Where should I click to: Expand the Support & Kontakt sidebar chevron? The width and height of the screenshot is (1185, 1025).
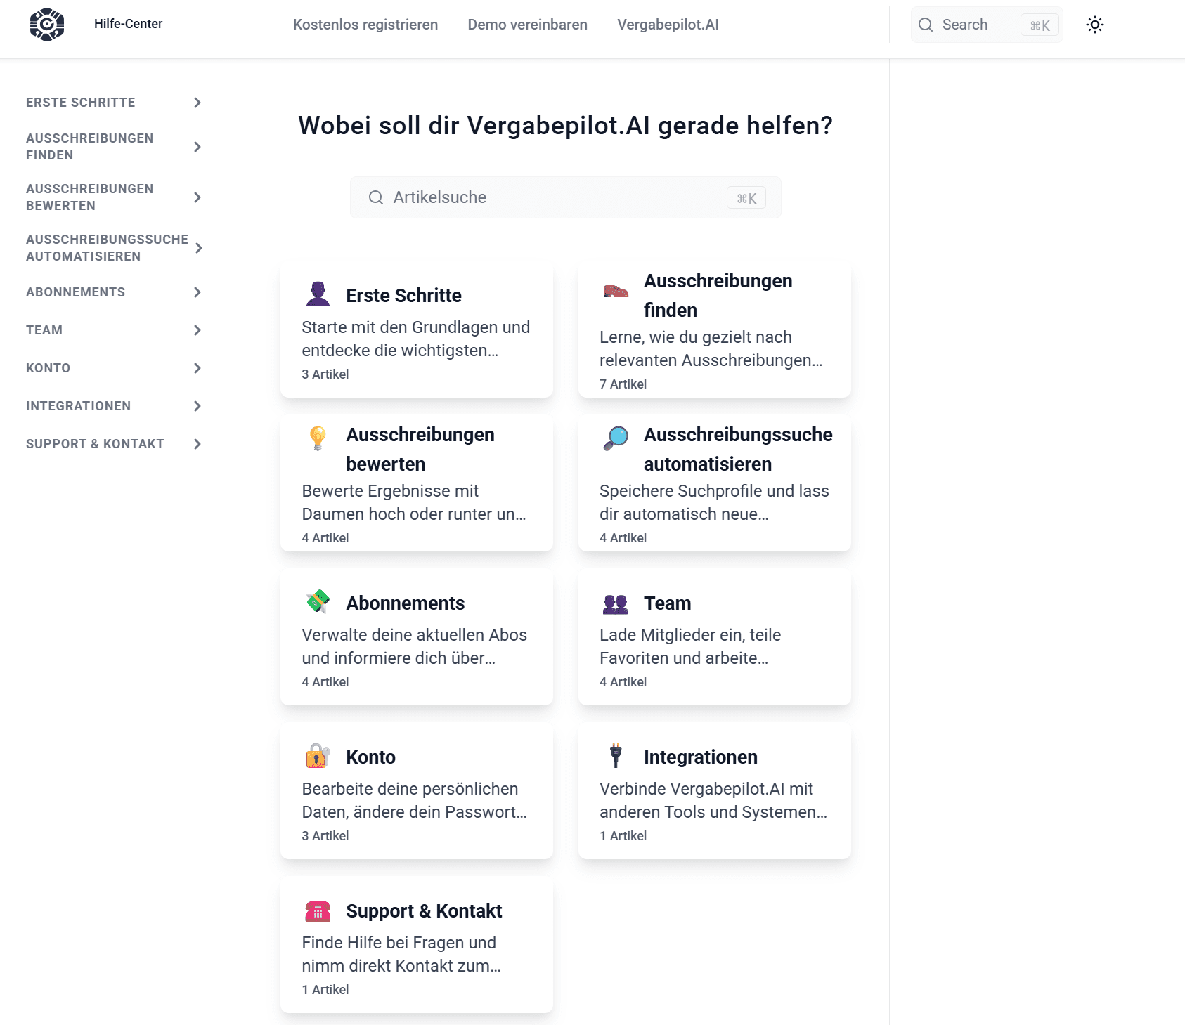pyautogui.click(x=197, y=444)
